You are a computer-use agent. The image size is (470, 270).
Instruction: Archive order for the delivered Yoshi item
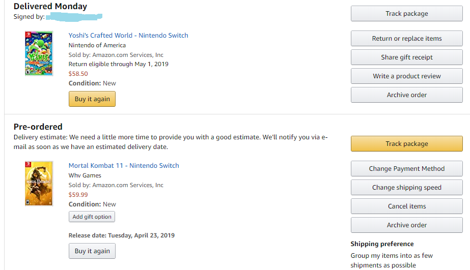[407, 95]
